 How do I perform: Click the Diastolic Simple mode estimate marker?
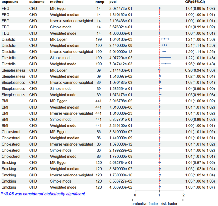pyautogui.click(x=165, y=57)
